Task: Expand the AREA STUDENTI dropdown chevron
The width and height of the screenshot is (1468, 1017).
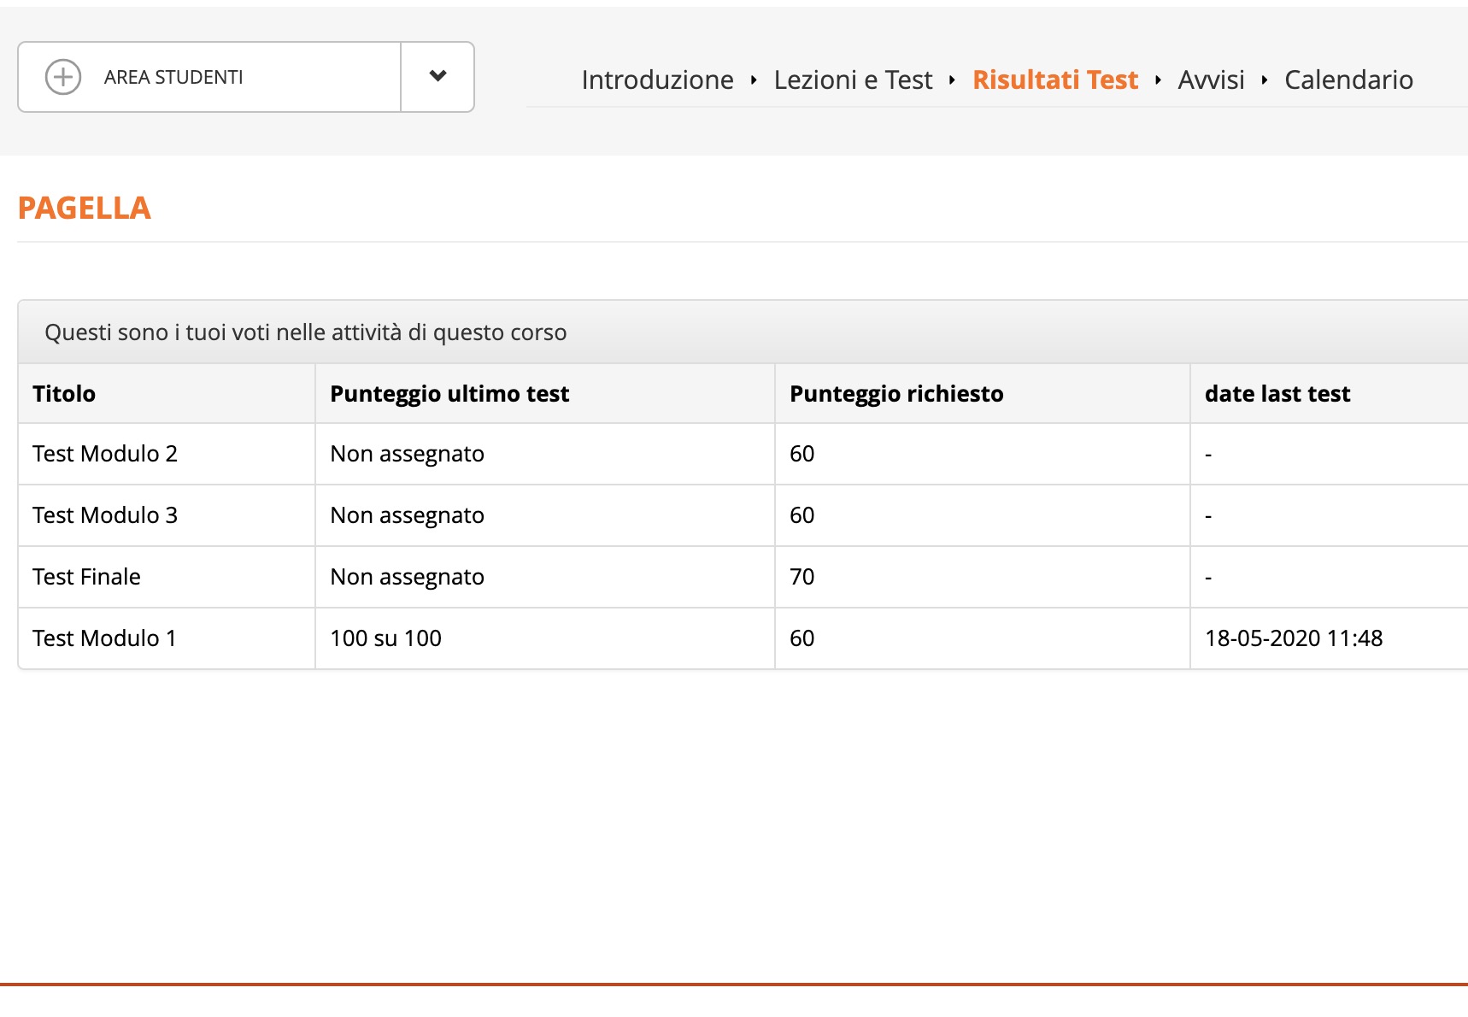Action: (x=437, y=77)
